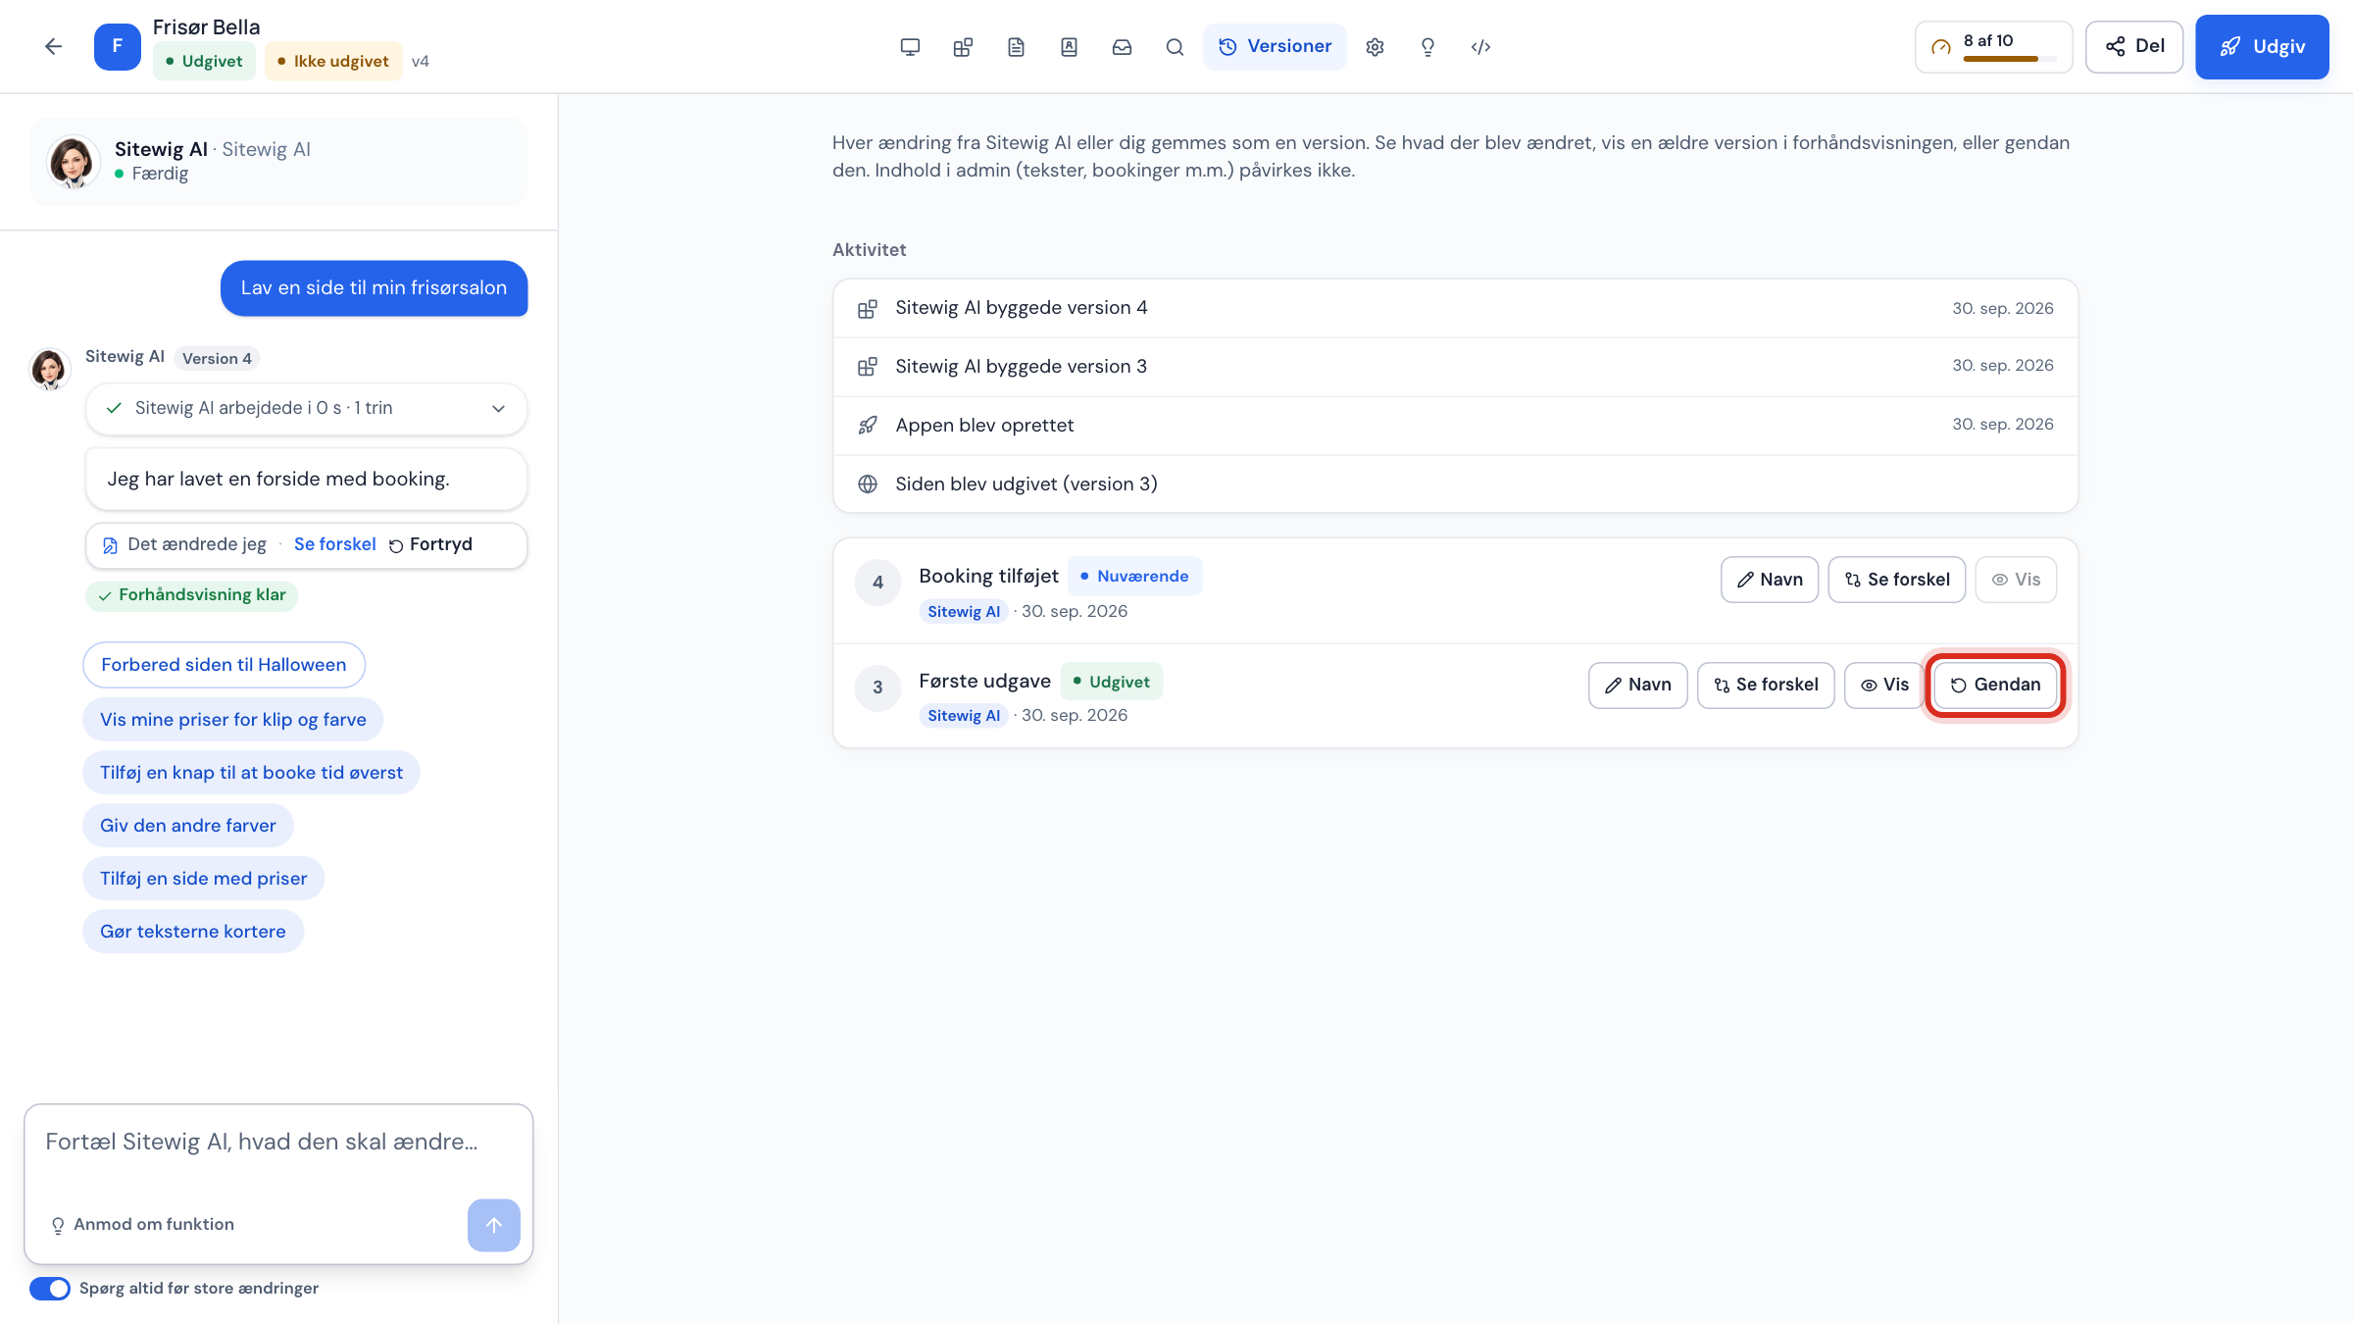Click Fortryd in the chat message

(430, 544)
